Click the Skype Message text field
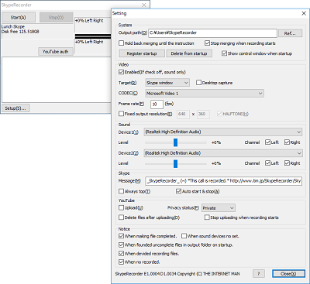Viewport: 310px width, 284px height. click(x=224, y=181)
